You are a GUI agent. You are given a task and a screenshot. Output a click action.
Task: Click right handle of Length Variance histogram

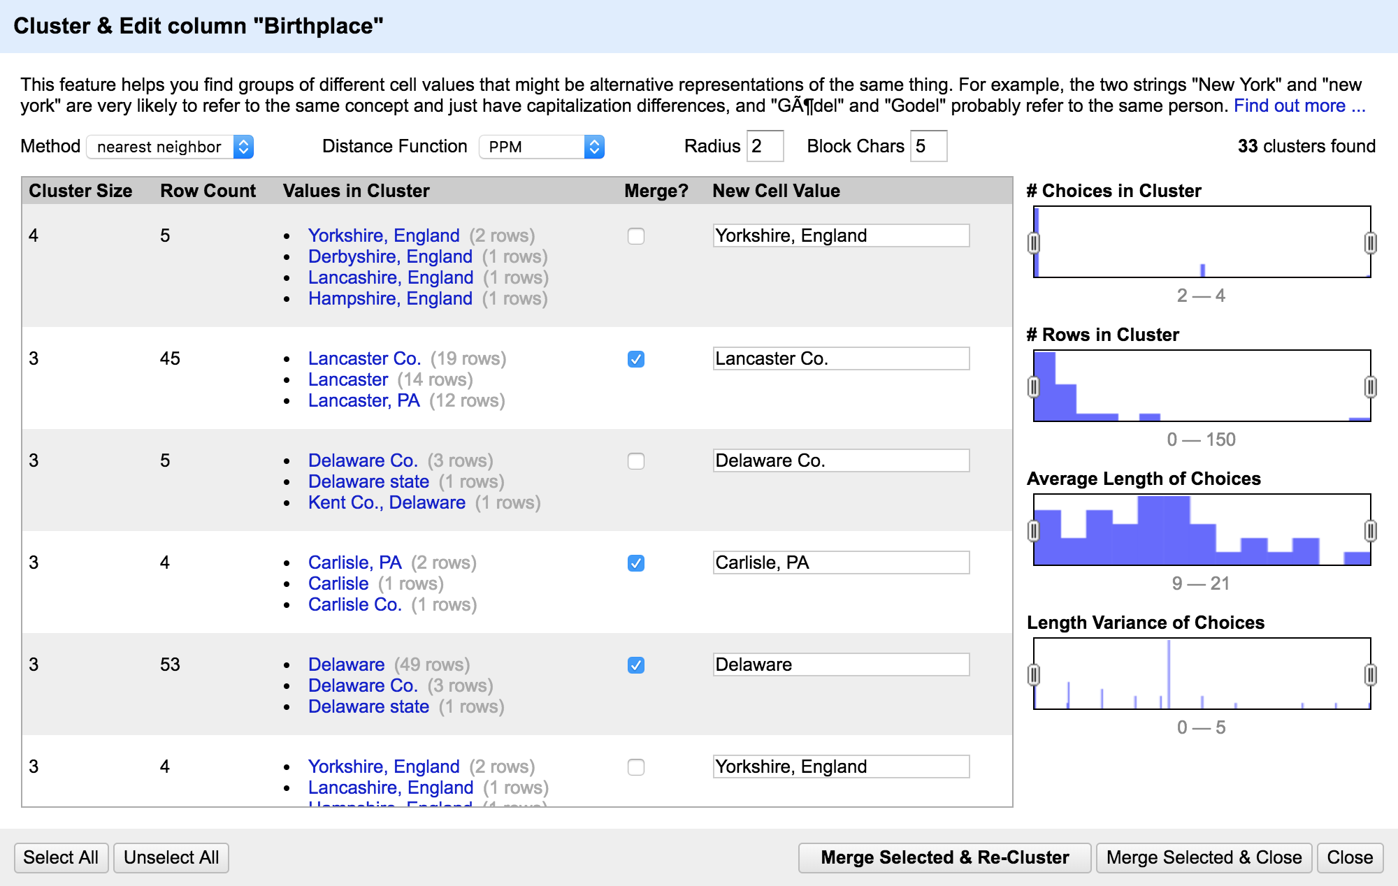click(x=1370, y=675)
